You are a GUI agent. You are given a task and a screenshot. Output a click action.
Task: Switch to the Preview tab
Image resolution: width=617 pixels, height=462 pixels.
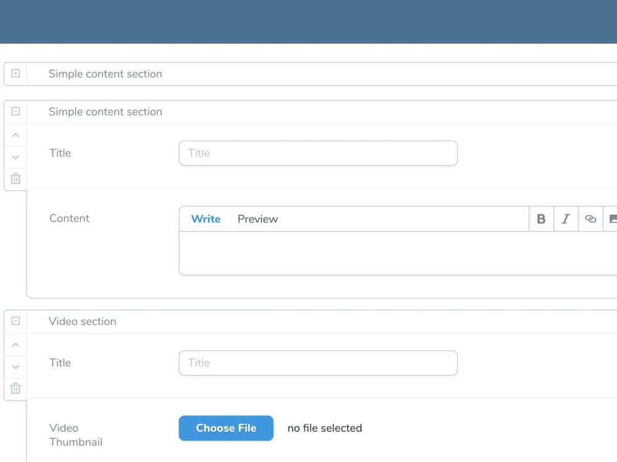click(x=257, y=219)
